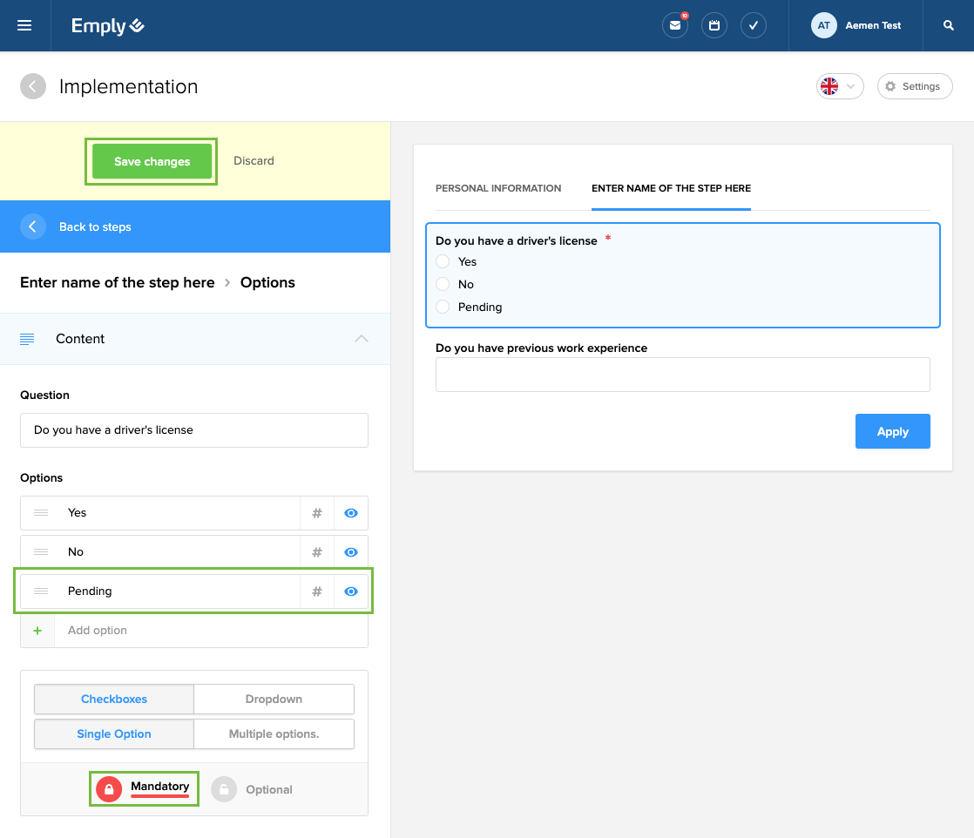The height and width of the screenshot is (838, 974).
Task: Hide the No option with eye icon
Action: [351, 552]
